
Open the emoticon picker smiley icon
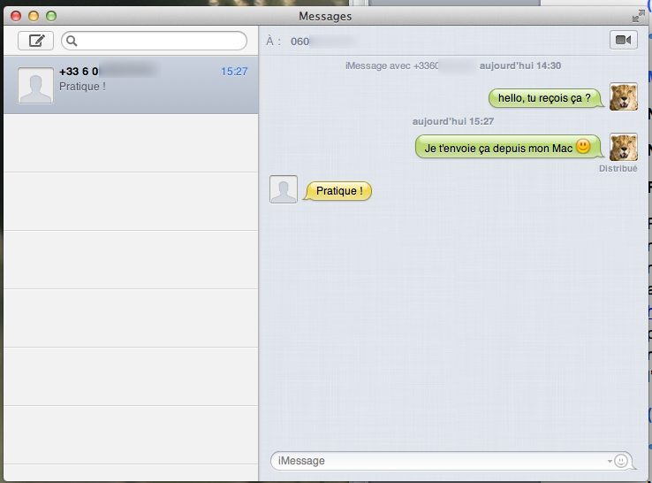pos(621,461)
